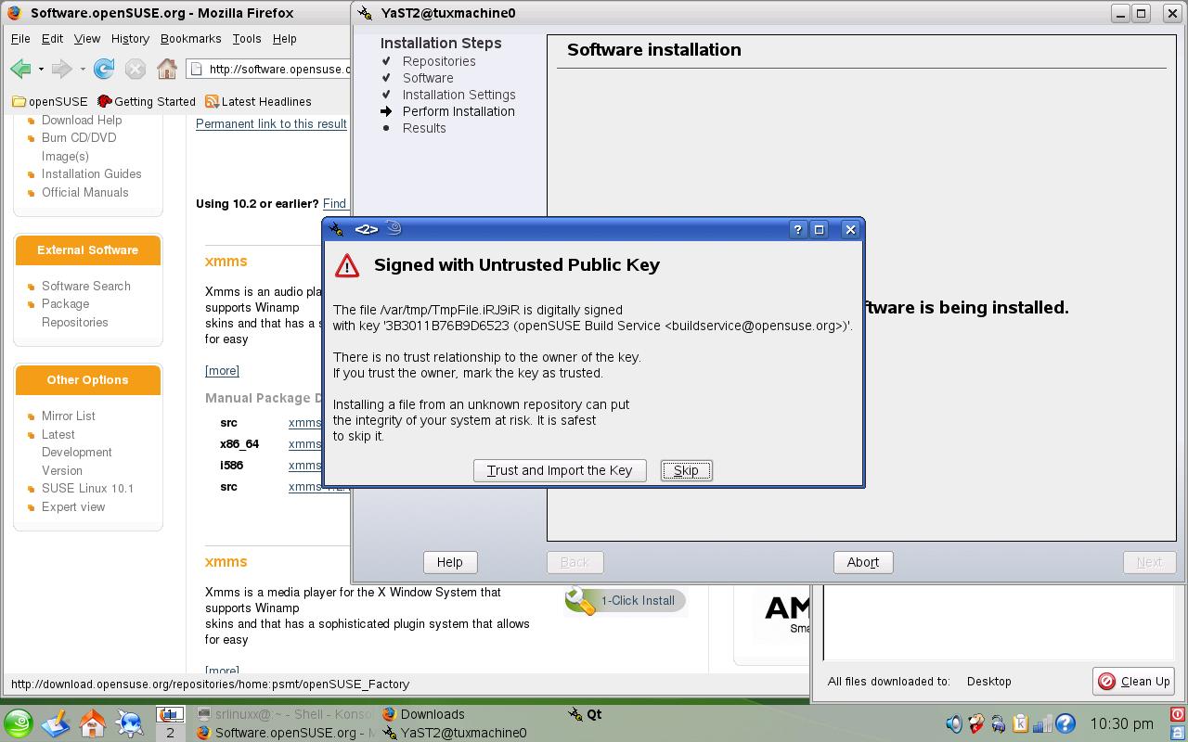
Task: Switch to virtual desktop 2 in the pager
Action: coord(170,732)
